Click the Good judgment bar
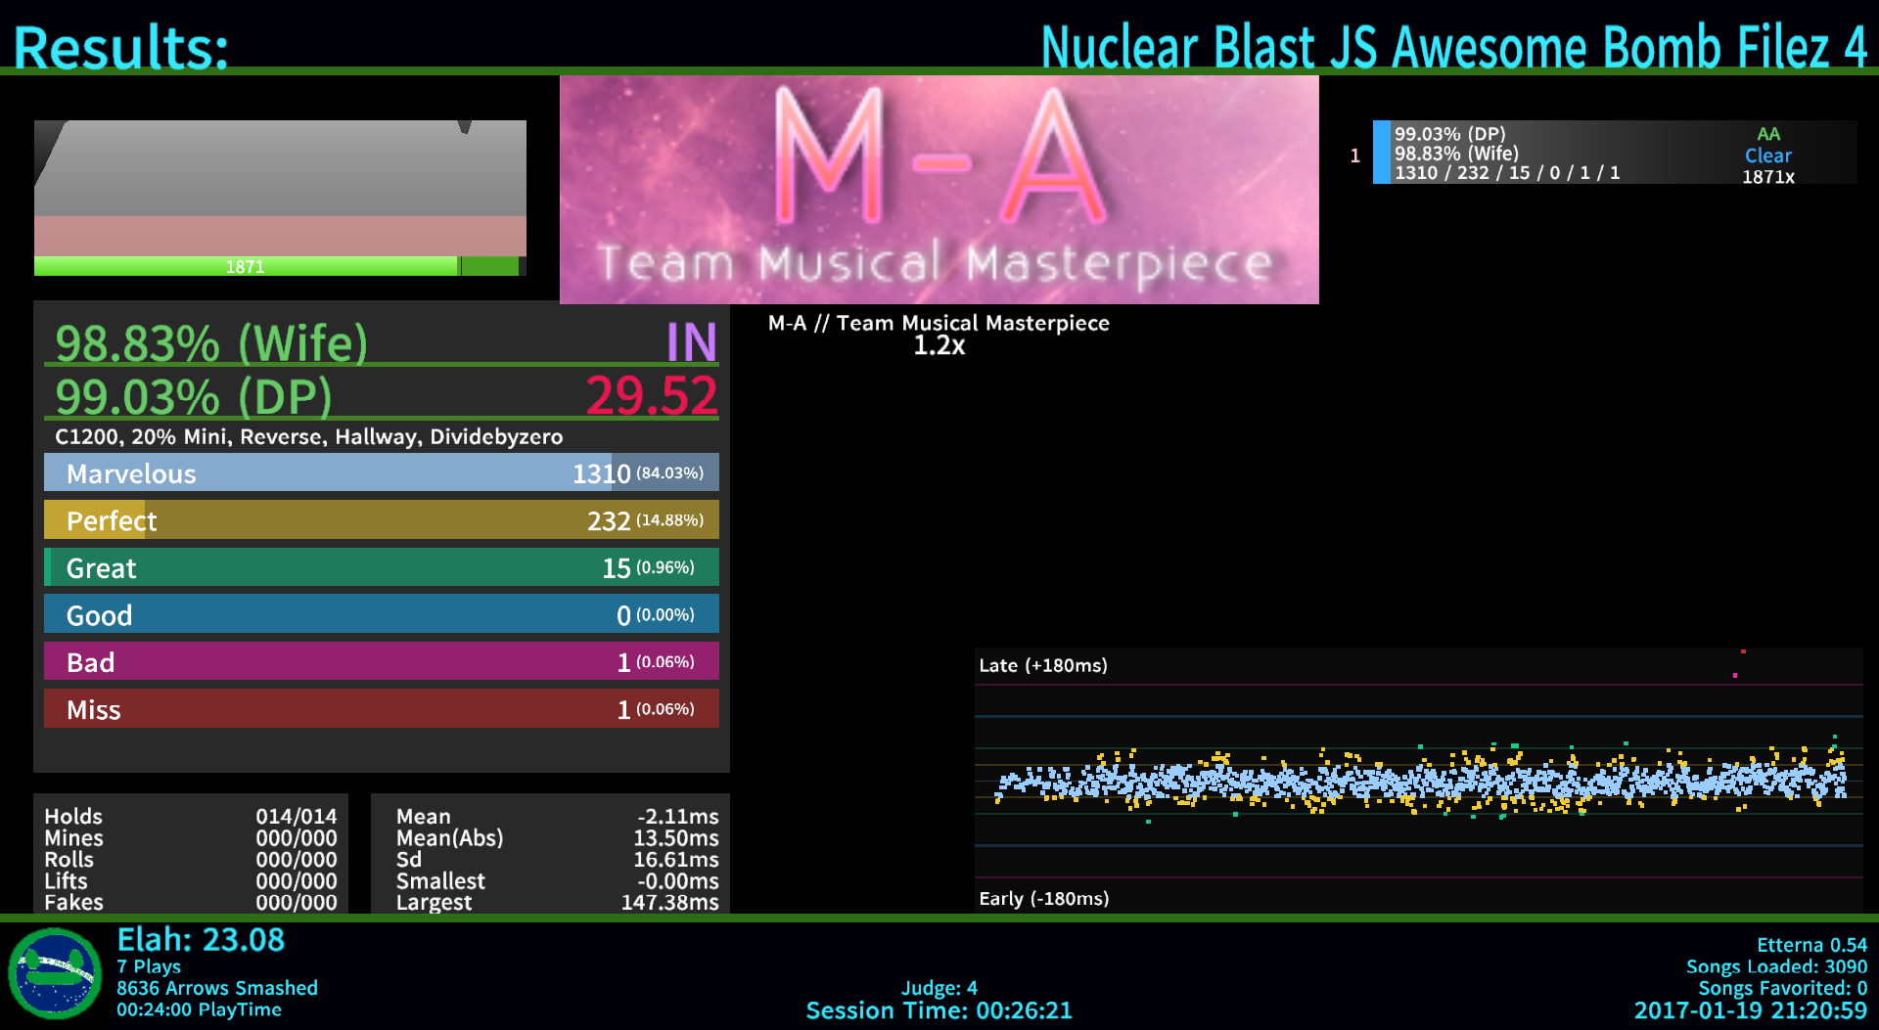The image size is (1879, 1030). (x=381, y=614)
